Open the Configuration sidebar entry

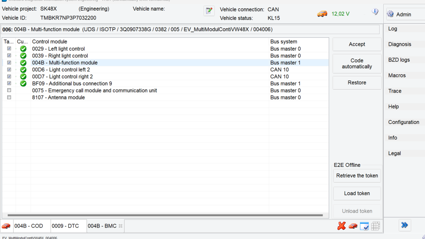click(404, 122)
